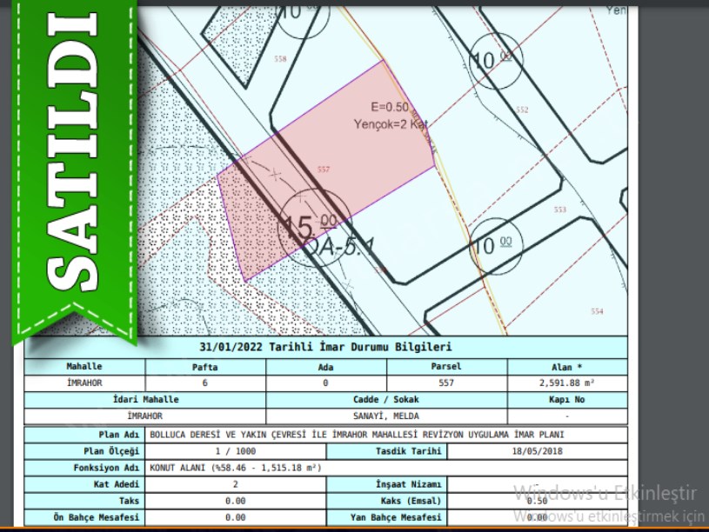Click parcel number 554 on the map

596,311
